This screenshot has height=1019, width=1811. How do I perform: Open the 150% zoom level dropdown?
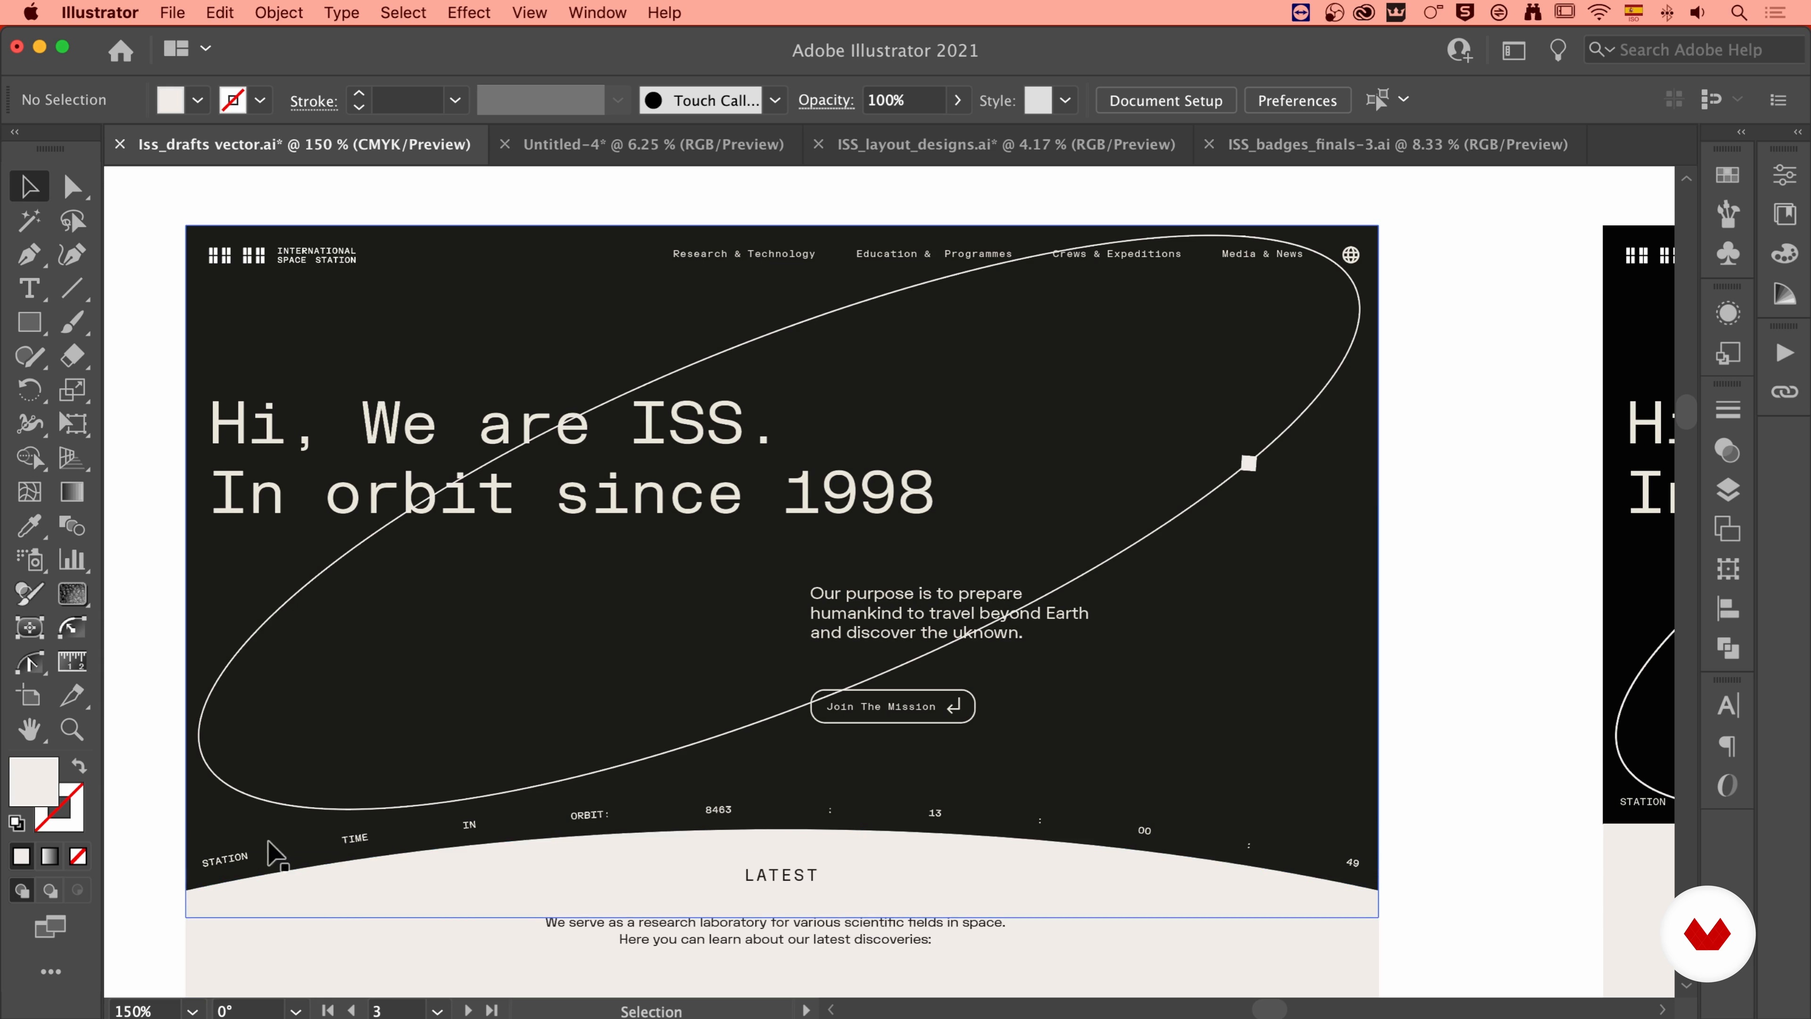[x=192, y=1011]
